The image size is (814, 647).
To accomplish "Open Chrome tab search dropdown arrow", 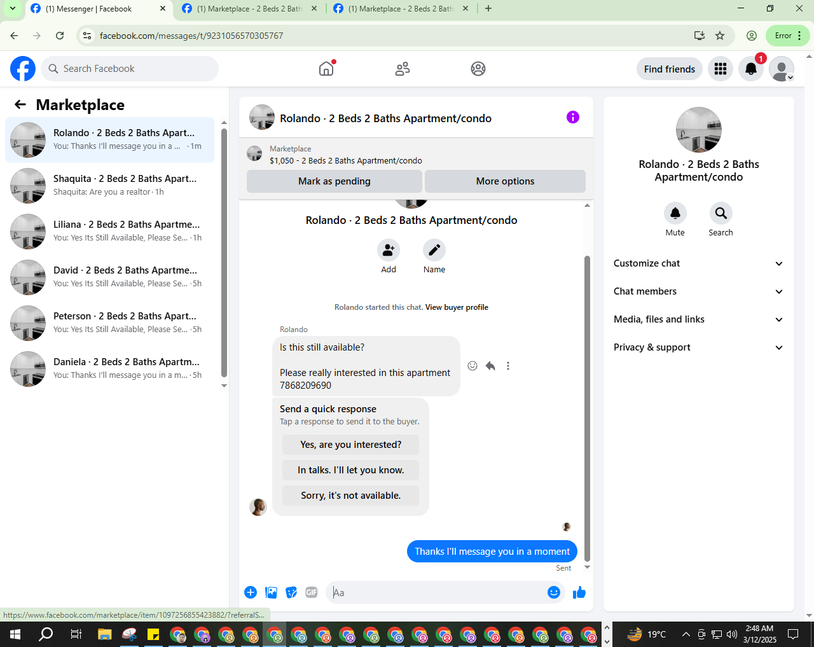I will (13, 9).
